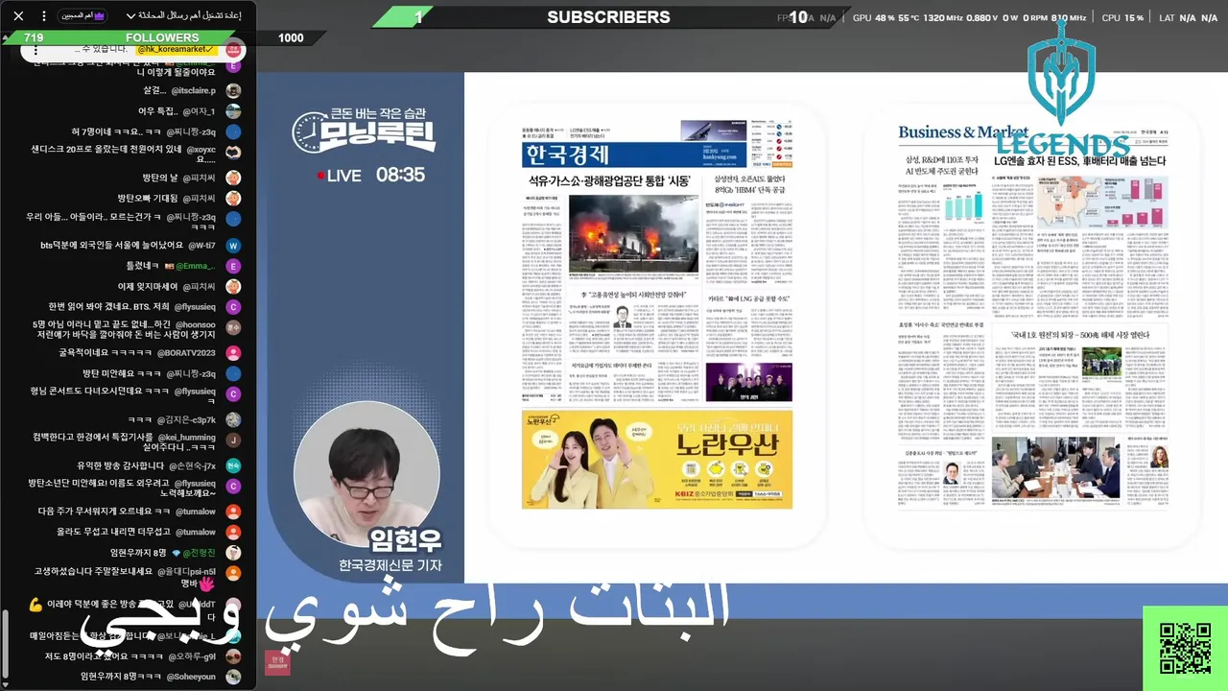The height and width of the screenshot is (691, 1228).
Task: Click avatar beside '올라도 무섭고' message
Action: [x=233, y=532]
